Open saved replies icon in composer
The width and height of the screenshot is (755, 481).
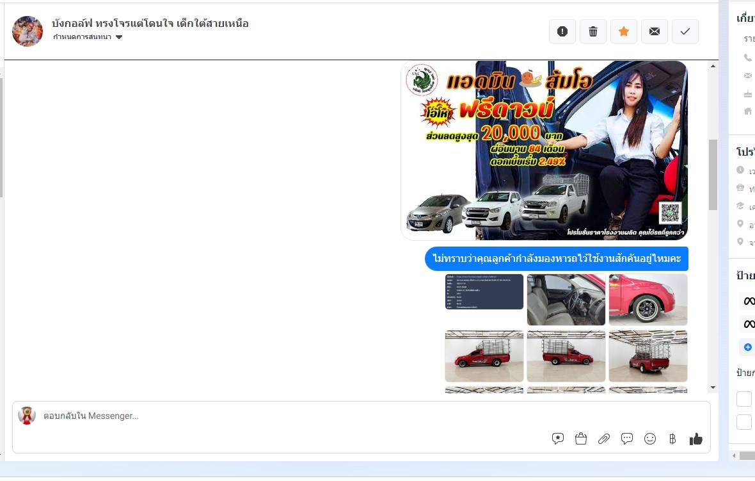coord(558,439)
